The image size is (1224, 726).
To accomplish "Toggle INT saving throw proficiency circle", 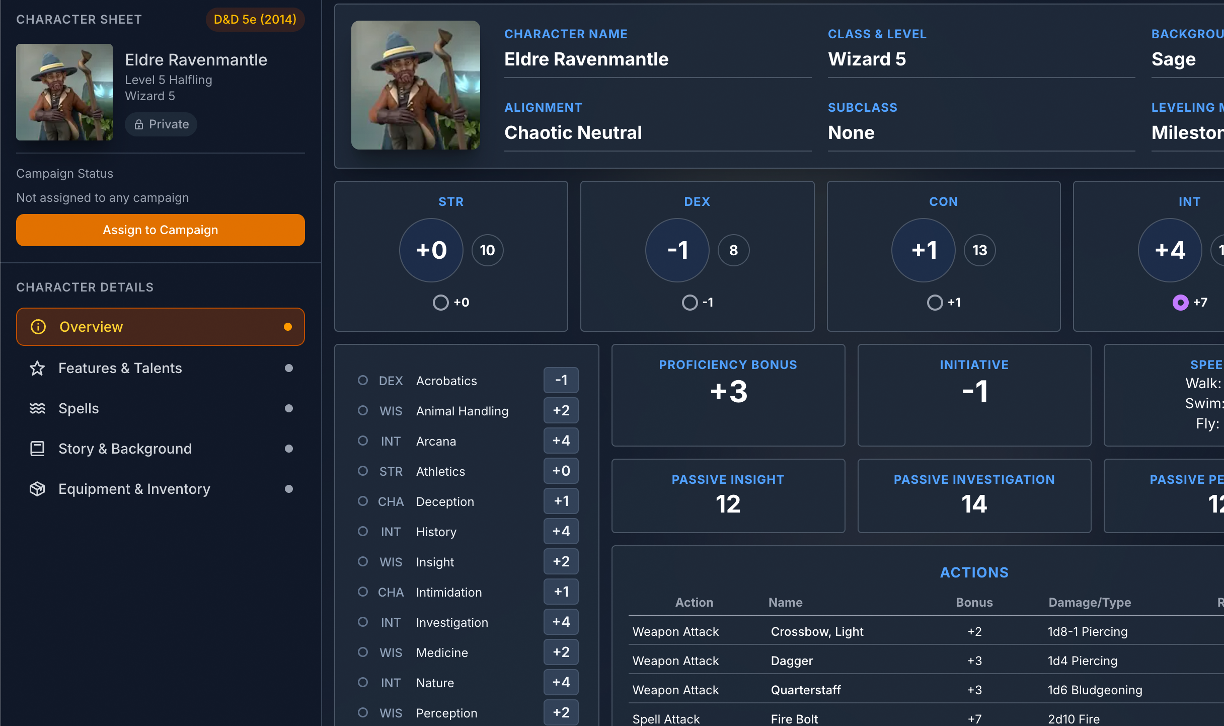I will [1180, 303].
